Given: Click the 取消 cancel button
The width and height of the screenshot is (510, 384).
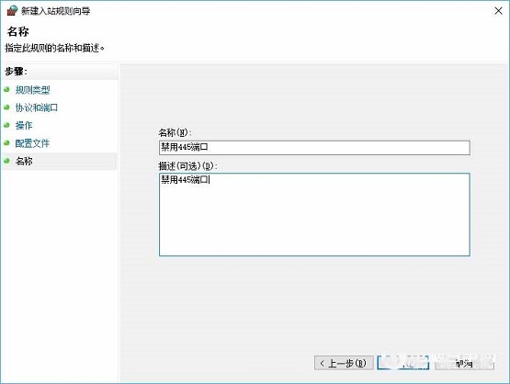Looking at the screenshot, I should (464, 363).
